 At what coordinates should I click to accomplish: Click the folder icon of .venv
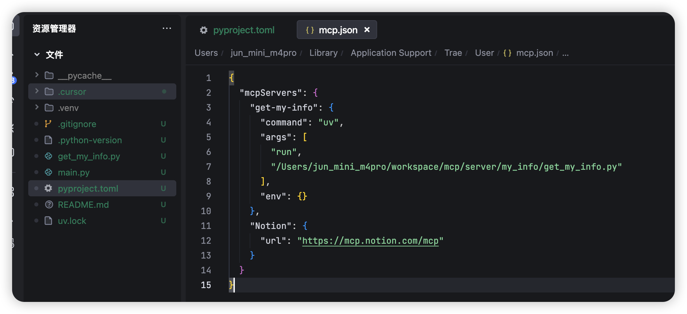click(48, 108)
